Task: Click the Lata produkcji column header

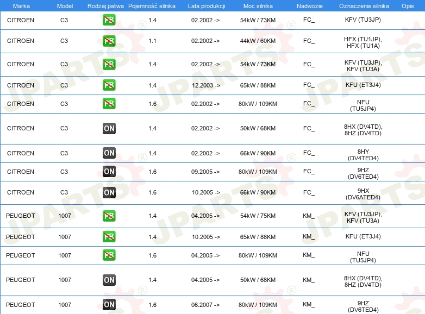Action: 207,6
